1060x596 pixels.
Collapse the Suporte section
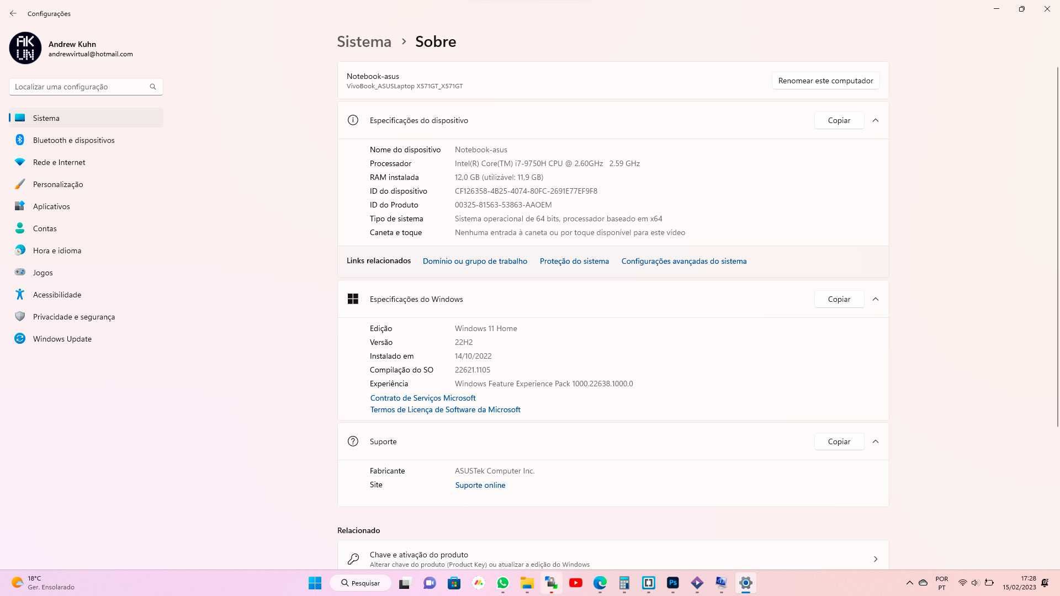[876, 441]
